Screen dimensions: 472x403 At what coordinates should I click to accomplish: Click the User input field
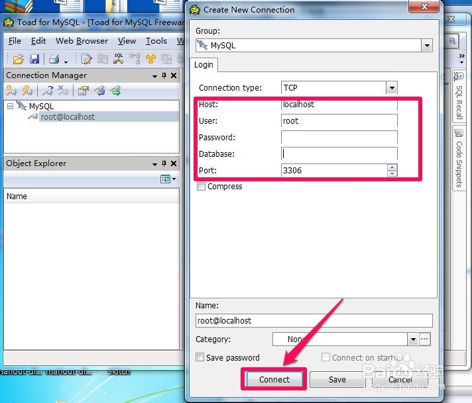point(339,121)
